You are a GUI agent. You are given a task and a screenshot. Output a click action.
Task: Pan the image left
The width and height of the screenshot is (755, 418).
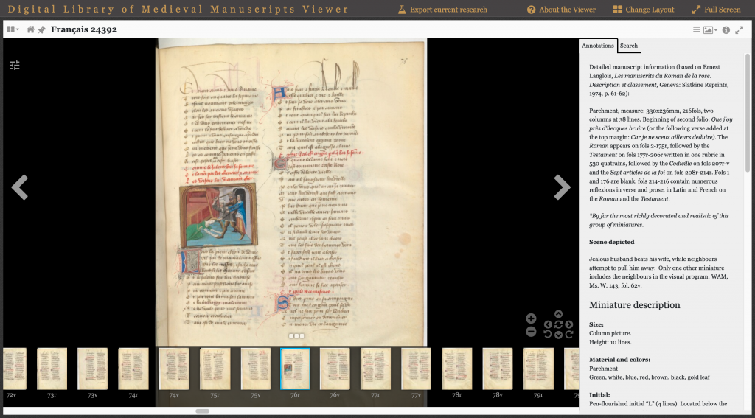[x=548, y=324]
